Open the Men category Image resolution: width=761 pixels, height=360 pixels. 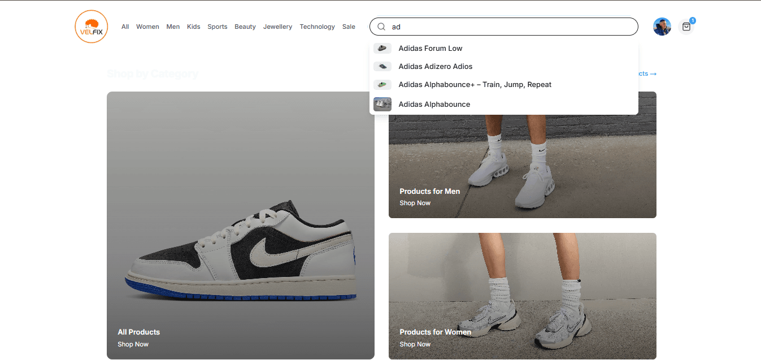click(x=173, y=27)
